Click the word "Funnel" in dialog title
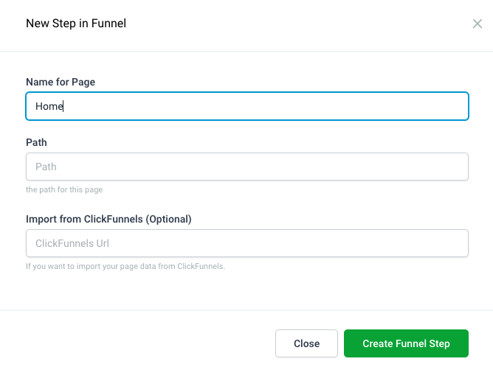This screenshot has width=493, height=367. tap(110, 24)
